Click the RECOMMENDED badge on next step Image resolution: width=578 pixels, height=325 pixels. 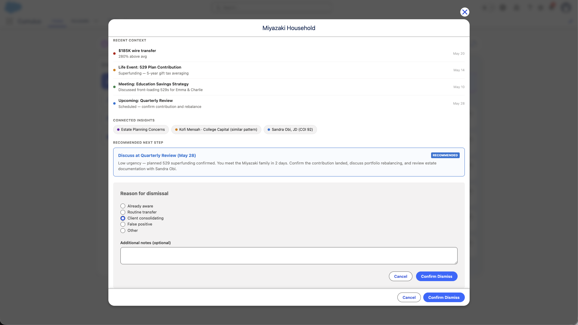(x=445, y=155)
